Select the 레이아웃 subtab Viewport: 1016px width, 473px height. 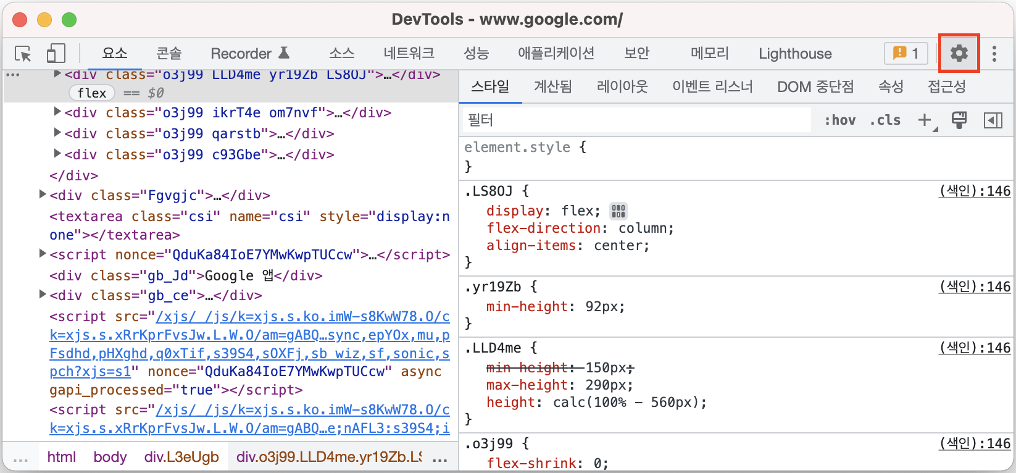point(622,86)
